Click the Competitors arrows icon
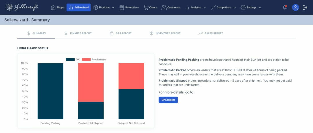Screen dimensions: 313x133 (214, 8)
